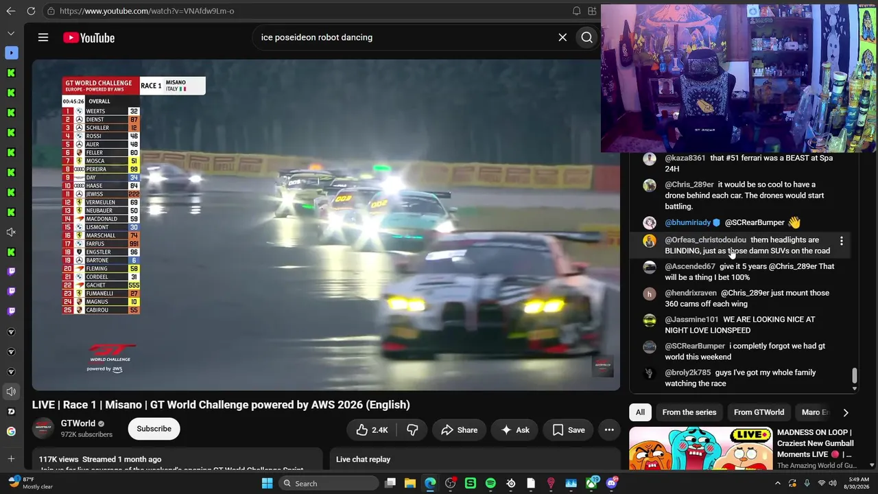Open the apps icon beside the address bar bell
878x494 pixels.
(592, 11)
